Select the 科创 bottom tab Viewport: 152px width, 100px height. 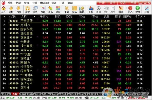point(38,94)
